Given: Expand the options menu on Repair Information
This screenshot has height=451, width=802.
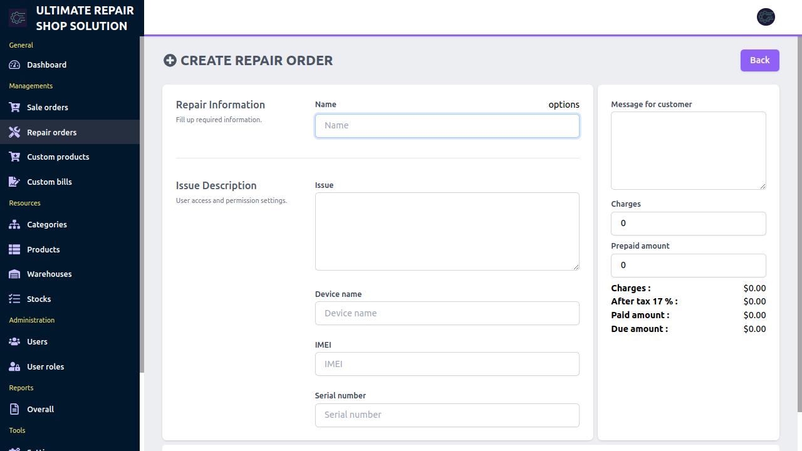Looking at the screenshot, I should [563, 105].
